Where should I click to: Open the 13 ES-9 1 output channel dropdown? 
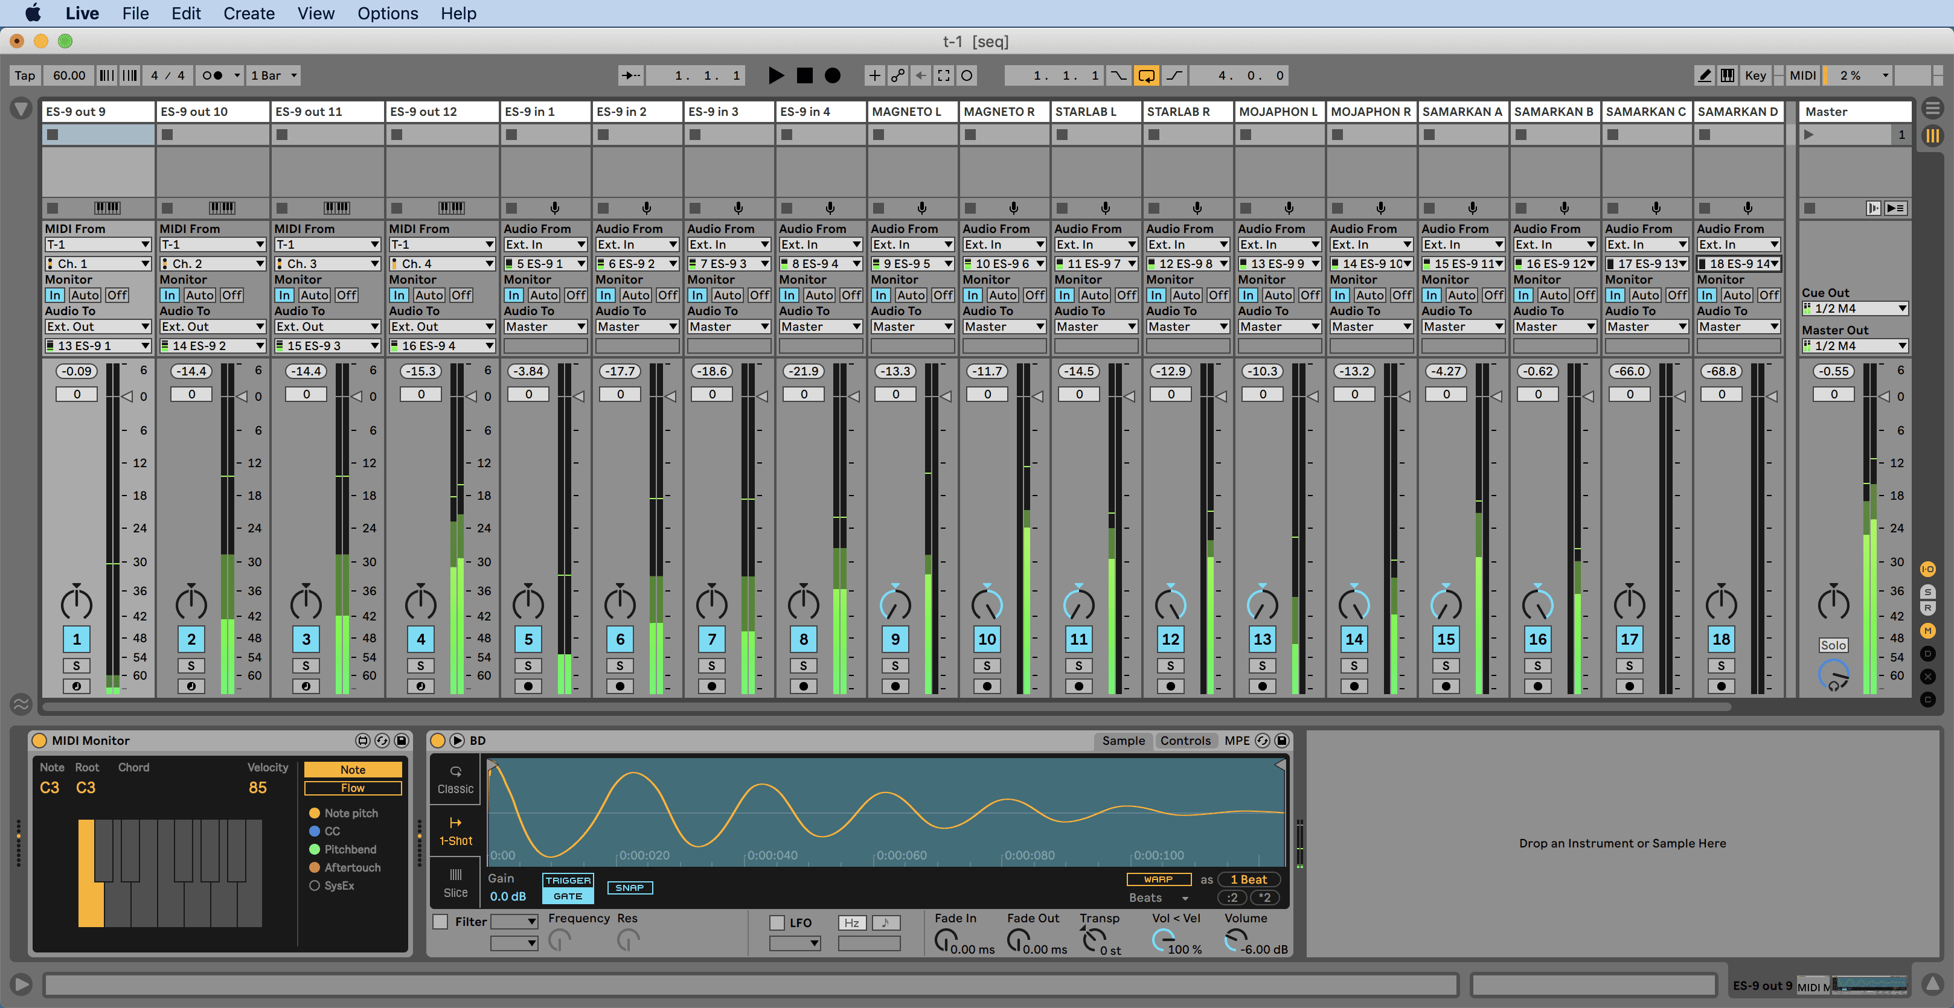click(x=98, y=346)
